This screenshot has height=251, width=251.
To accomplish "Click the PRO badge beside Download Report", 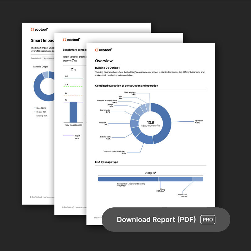I will (x=208, y=220).
